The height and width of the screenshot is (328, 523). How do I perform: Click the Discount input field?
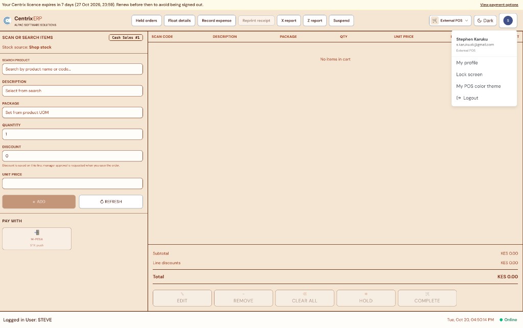(73, 156)
